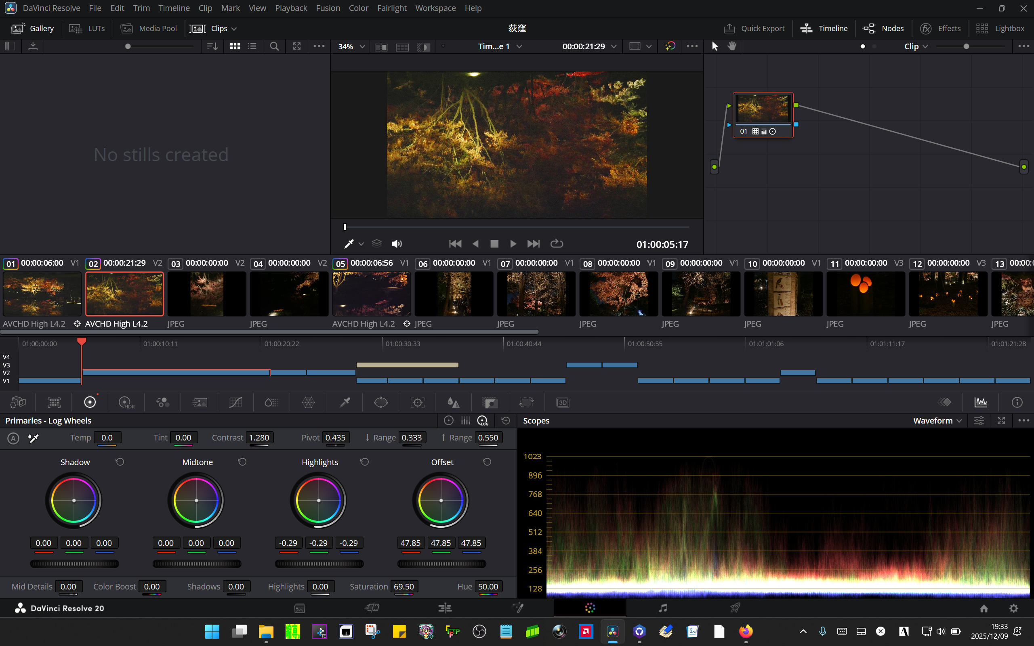Open the Playback menu

pos(290,8)
